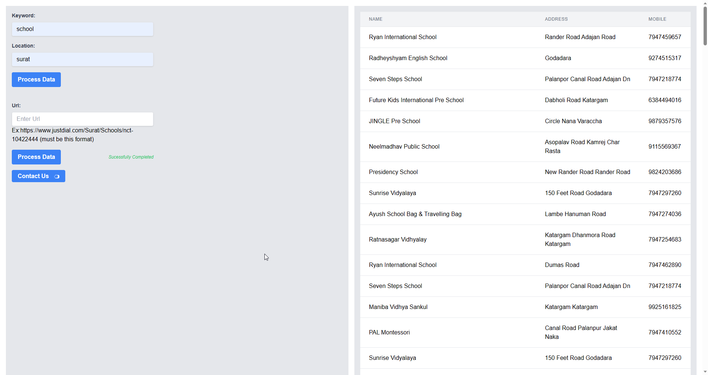Click Process Data button beside 'Sucessfully Completed'

pos(36,157)
